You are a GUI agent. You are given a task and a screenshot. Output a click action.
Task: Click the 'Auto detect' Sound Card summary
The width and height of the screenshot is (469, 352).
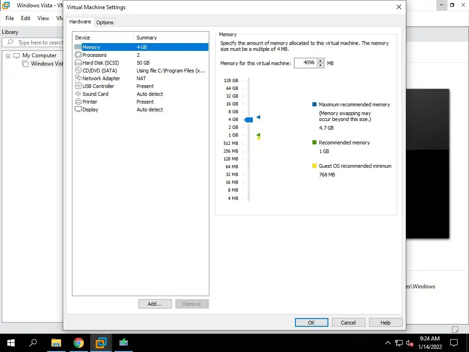click(x=150, y=94)
